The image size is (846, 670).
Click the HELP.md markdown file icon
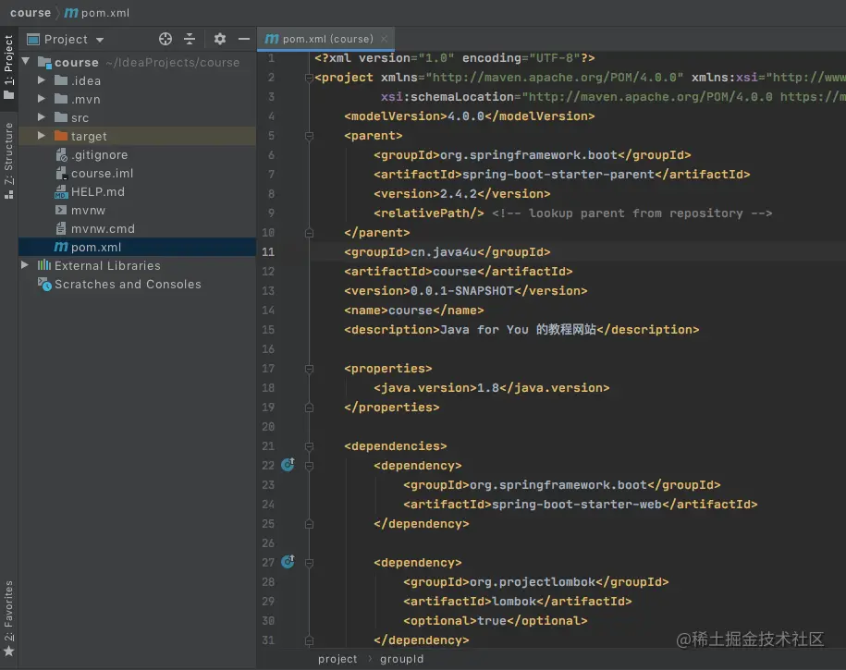[61, 191]
